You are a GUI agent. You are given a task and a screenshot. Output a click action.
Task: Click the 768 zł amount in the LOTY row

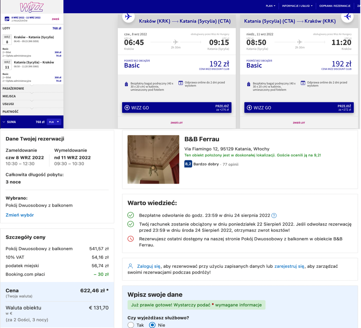coord(57,28)
